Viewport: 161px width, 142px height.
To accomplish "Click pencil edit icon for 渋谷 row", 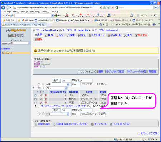I will (41, 95).
